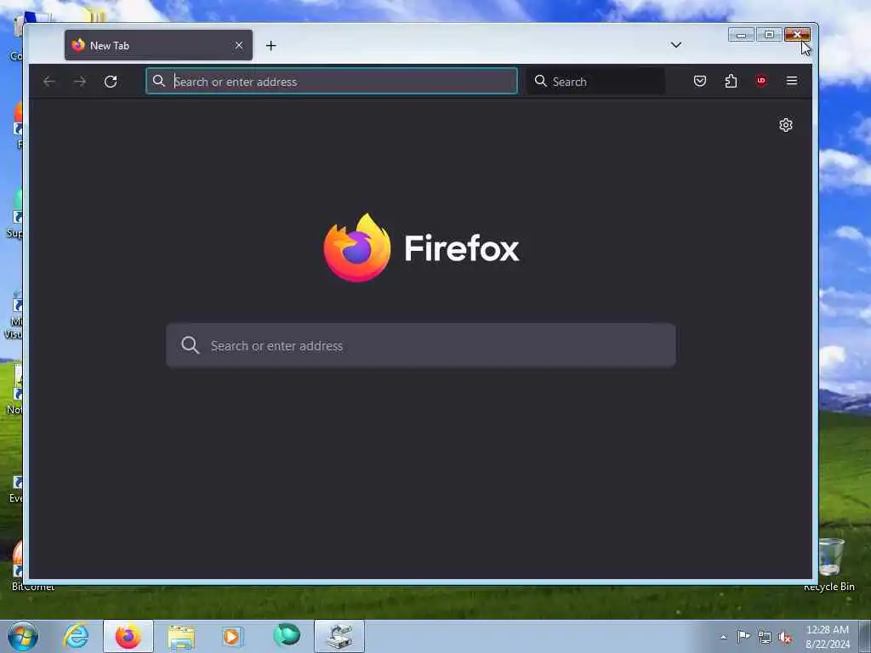Minimize the Firefox window
The image size is (871, 653).
pyautogui.click(x=741, y=34)
